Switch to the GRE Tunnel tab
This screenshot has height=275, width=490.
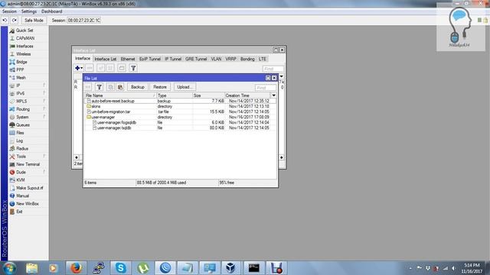[196, 59]
